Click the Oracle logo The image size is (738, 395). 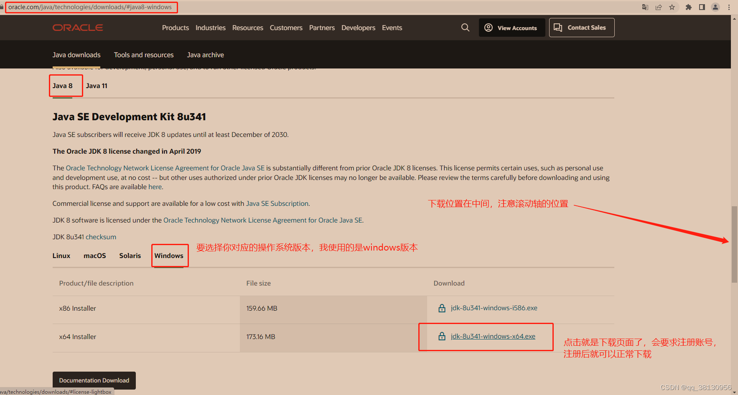tap(78, 28)
